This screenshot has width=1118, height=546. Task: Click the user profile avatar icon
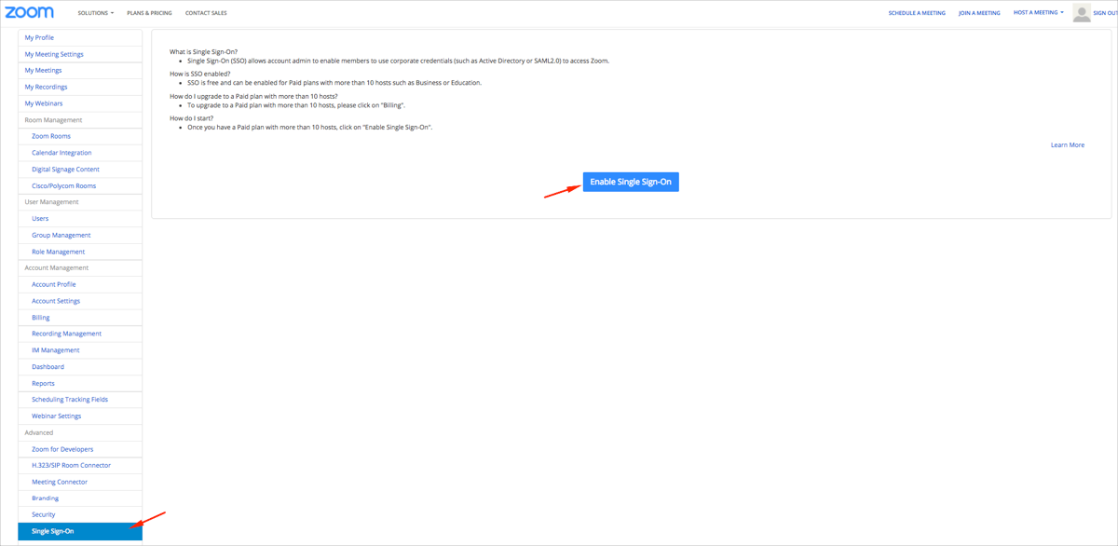click(x=1081, y=12)
